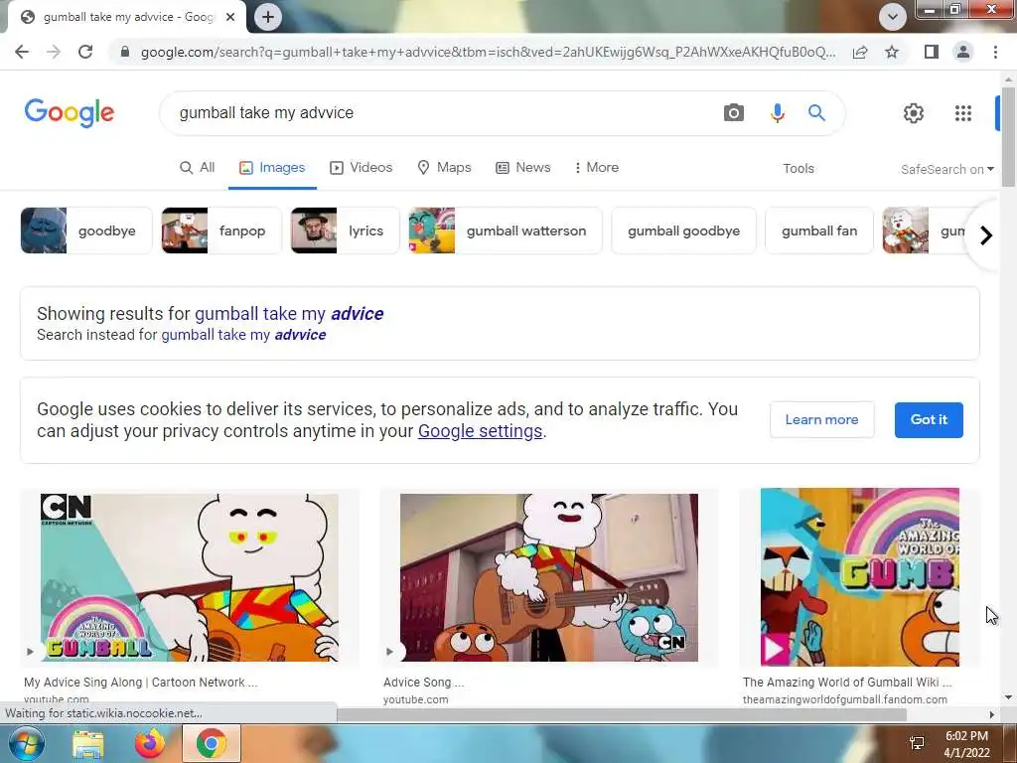Open the Chrome three-dot menu

tap(995, 52)
